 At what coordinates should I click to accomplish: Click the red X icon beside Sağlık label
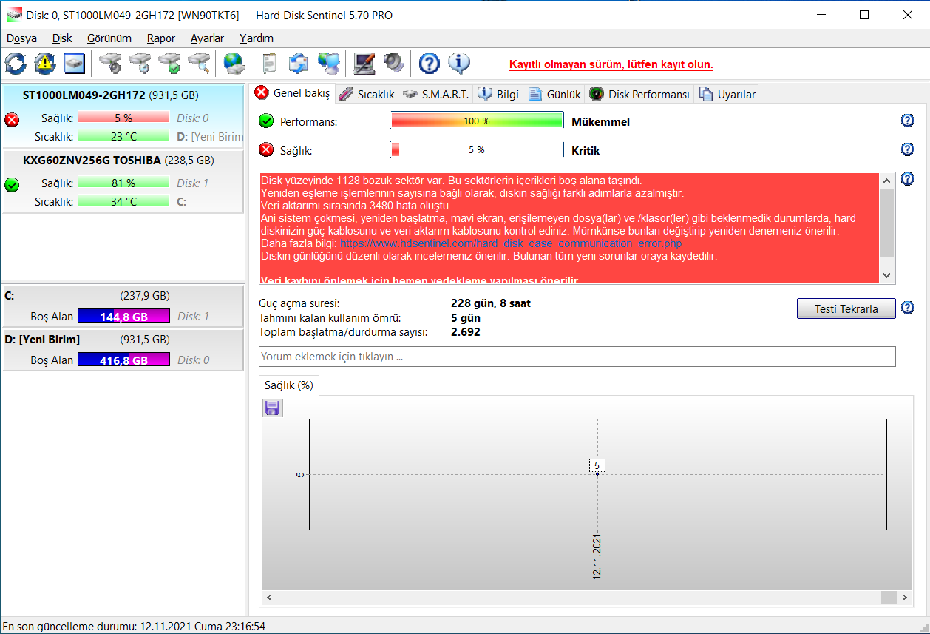(266, 150)
